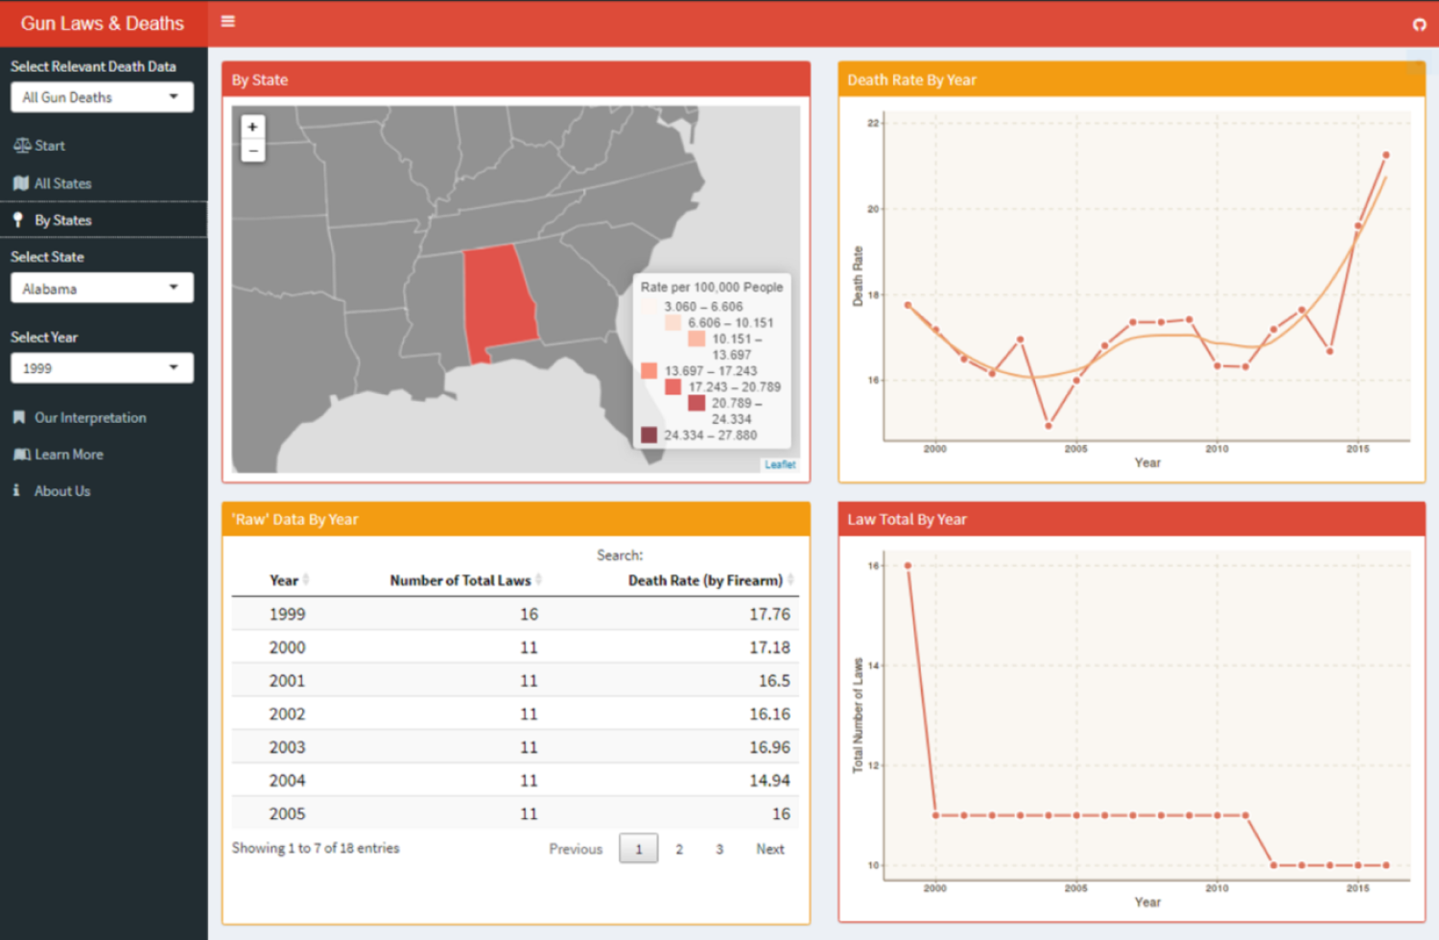This screenshot has height=940, width=1439.
Task: Click the Next pagination button
Action: click(770, 849)
